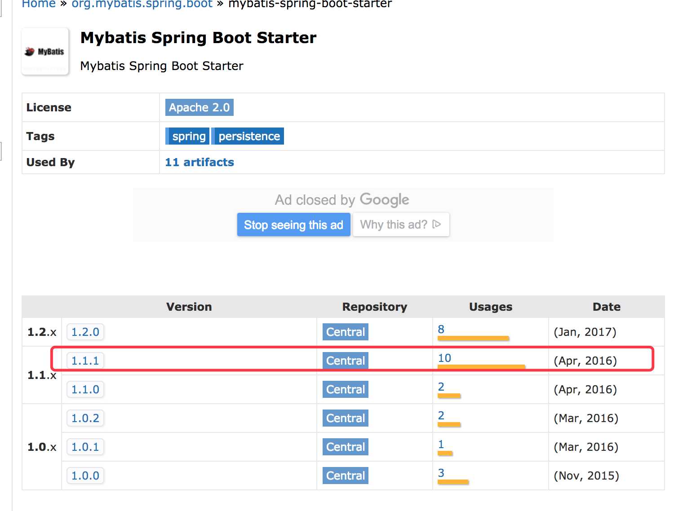Click the 1.2.x version group label
This screenshot has width=674, height=511.
tap(42, 332)
